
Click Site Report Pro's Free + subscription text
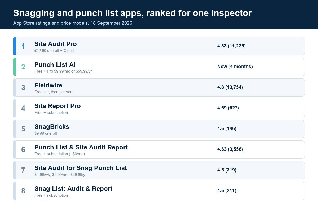(51, 113)
